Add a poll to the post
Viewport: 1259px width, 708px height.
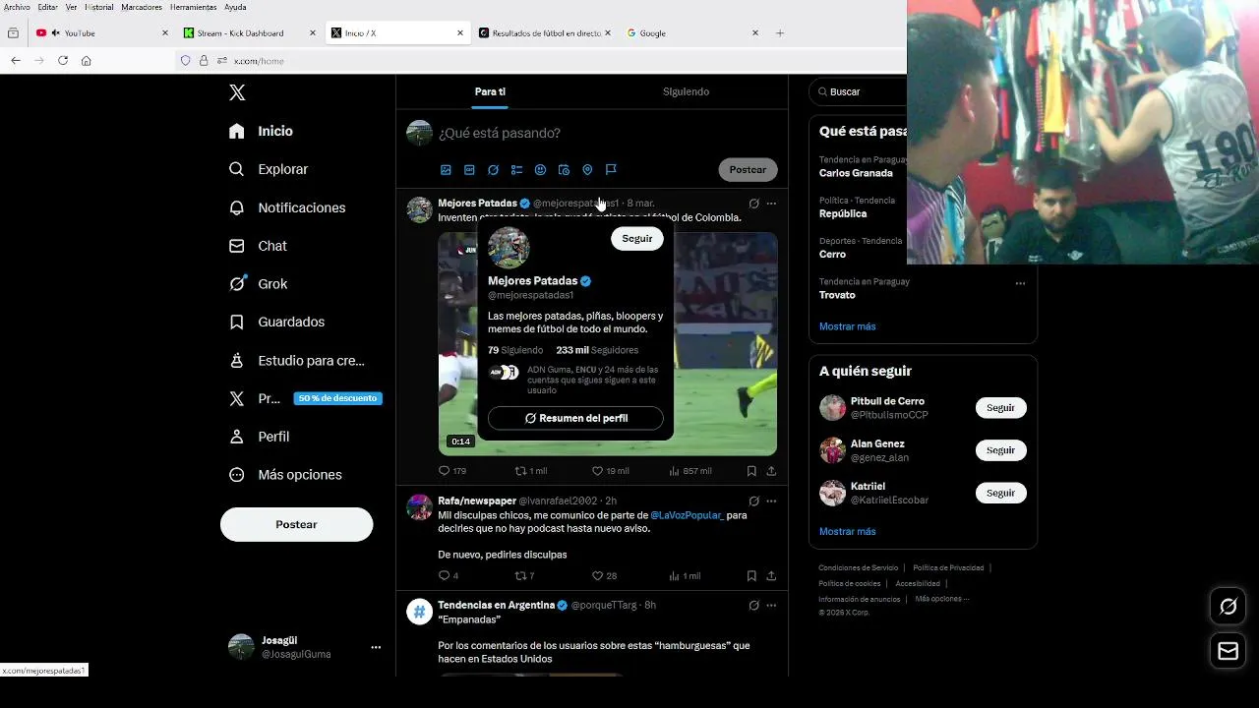[516, 170]
